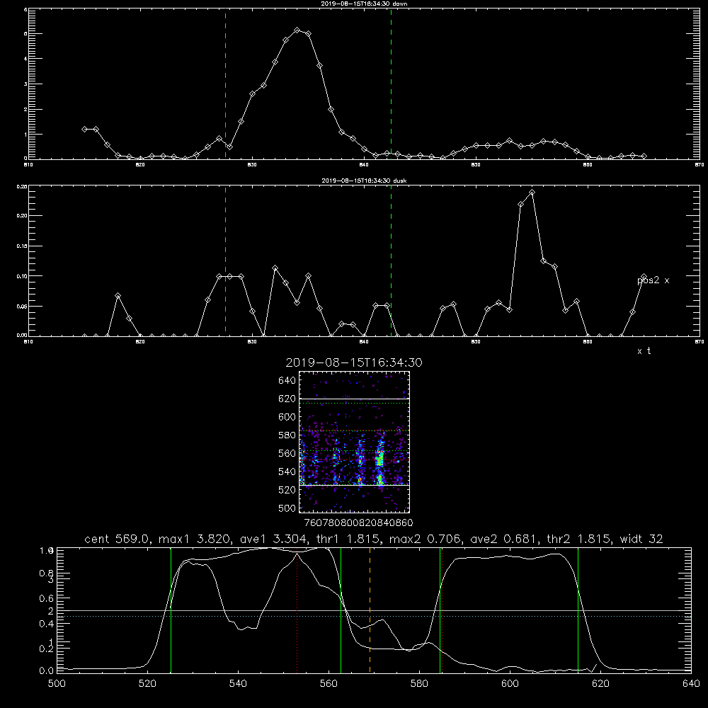Click the dawn plot title text
Screen dimensions: 708x708
[x=364, y=4]
